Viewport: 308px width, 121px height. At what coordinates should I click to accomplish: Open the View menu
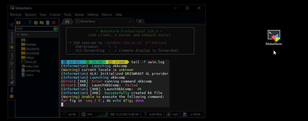tap(43, 15)
